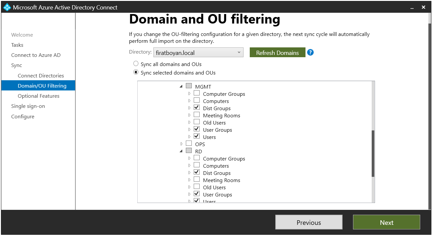Check the OPS OU checkbox

(188, 143)
